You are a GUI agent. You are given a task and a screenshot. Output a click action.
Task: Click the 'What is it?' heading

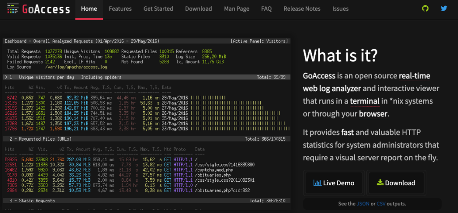[x=340, y=55]
